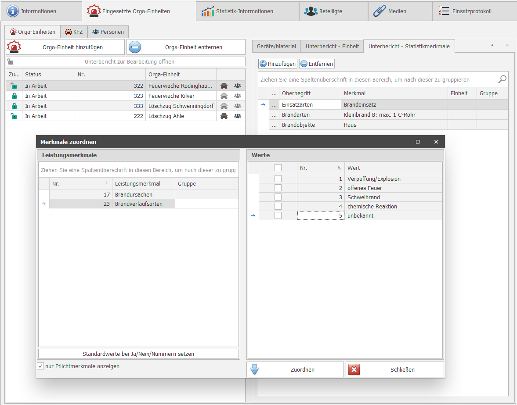Switch to the Einsatzprotokoll tab
Viewport: 517px width, 405px height.
(471, 11)
